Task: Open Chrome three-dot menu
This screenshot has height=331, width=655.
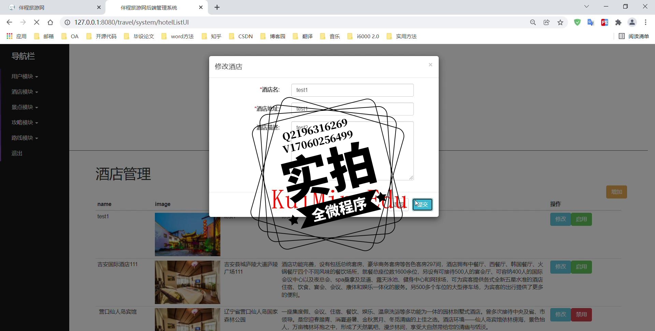Action: 645,22
